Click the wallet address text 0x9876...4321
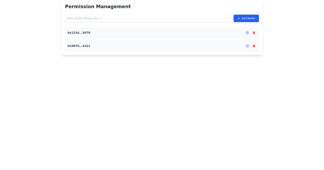324x170 pixels. coord(79,46)
